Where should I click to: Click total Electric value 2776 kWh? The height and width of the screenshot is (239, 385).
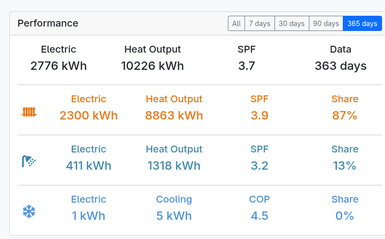[58, 66]
